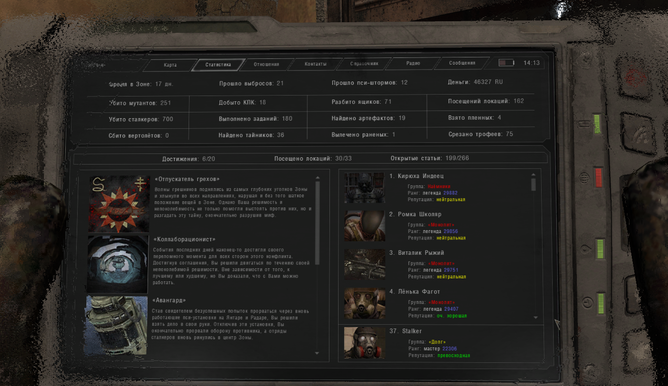Click the 'Деньги: 46327 RU' value
This screenshot has width=668, height=386.
pos(475,82)
